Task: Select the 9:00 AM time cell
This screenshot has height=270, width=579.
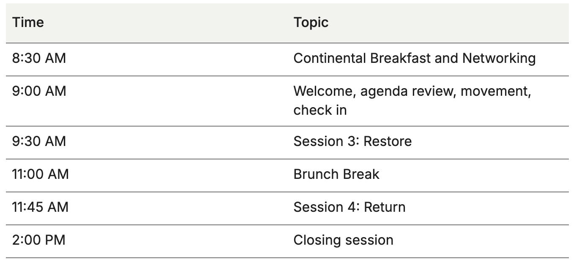Action: 39,91
